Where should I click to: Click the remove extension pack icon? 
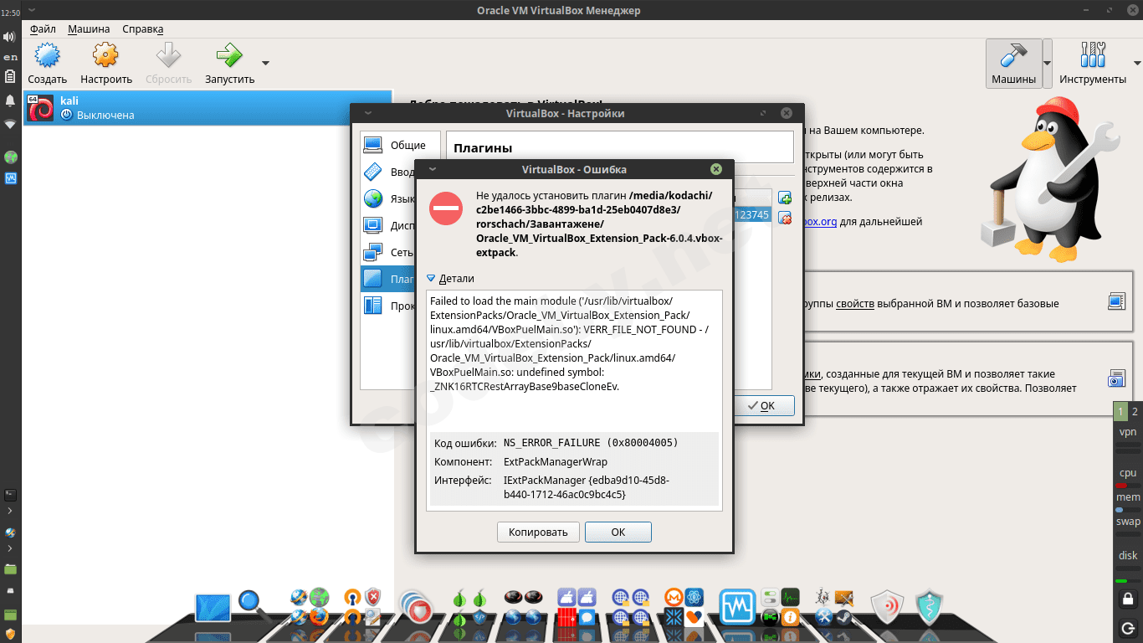pos(785,218)
